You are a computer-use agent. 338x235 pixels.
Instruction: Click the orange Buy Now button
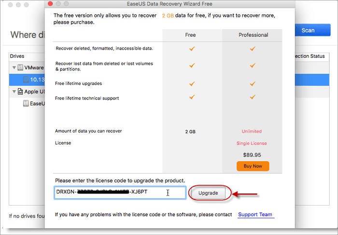pyautogui.click(x=253, y=166)
